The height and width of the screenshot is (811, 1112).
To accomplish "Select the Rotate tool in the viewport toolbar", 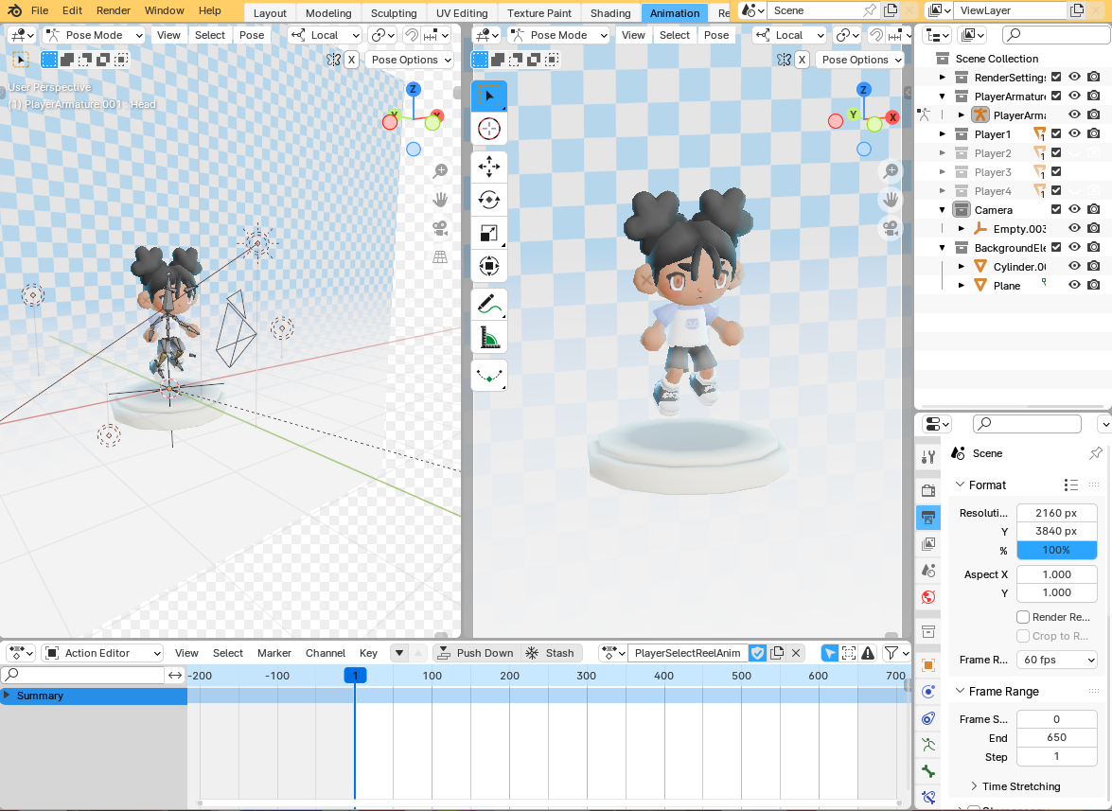I will point(488,199).
